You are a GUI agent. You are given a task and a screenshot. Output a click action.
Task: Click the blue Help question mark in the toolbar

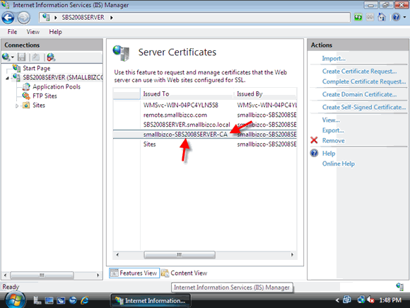point(396,17)
